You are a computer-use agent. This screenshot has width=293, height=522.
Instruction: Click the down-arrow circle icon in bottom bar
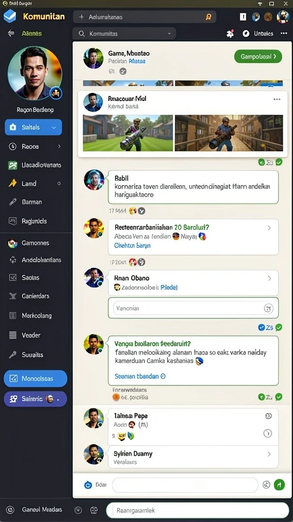click(x=78, y=509)
